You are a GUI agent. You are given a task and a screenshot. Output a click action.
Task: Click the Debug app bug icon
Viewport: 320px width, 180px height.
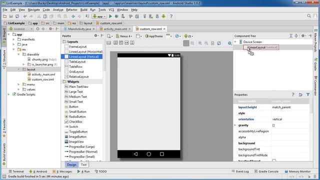click(x=116, y=16)
